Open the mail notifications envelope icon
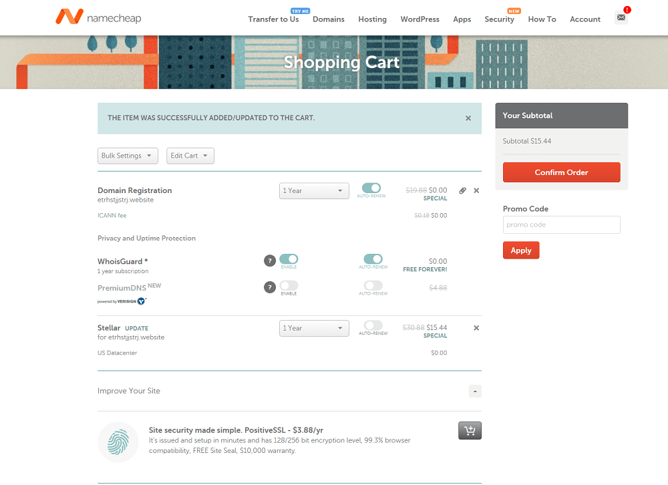 click(x=621, y=17)
